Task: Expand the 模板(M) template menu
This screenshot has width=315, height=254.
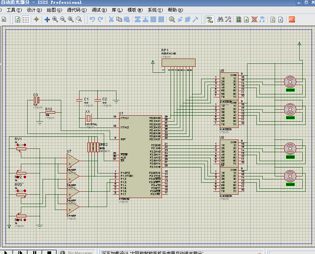Action: tap(135, 10)
